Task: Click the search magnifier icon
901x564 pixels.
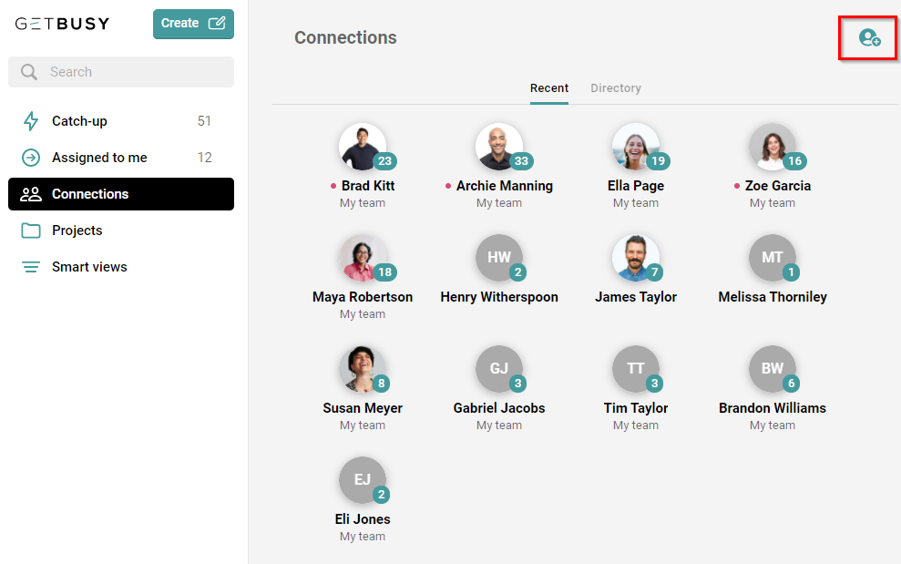Action: (29, 72)
